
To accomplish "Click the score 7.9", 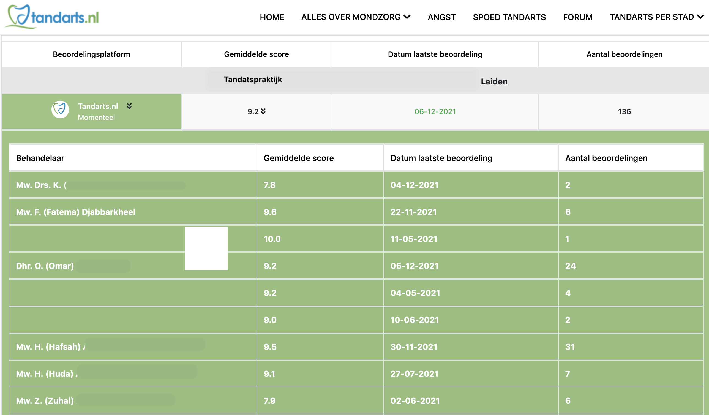I will [x=269, y=401].
